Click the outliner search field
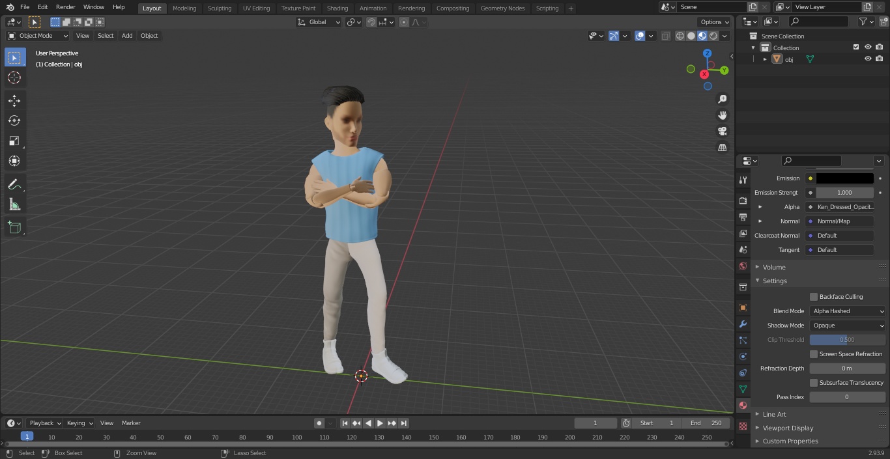890x459 pixels. [818, 21]
